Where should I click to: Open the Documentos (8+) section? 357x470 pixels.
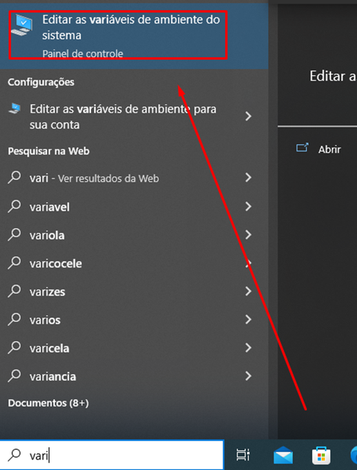[x=48, y=403]
